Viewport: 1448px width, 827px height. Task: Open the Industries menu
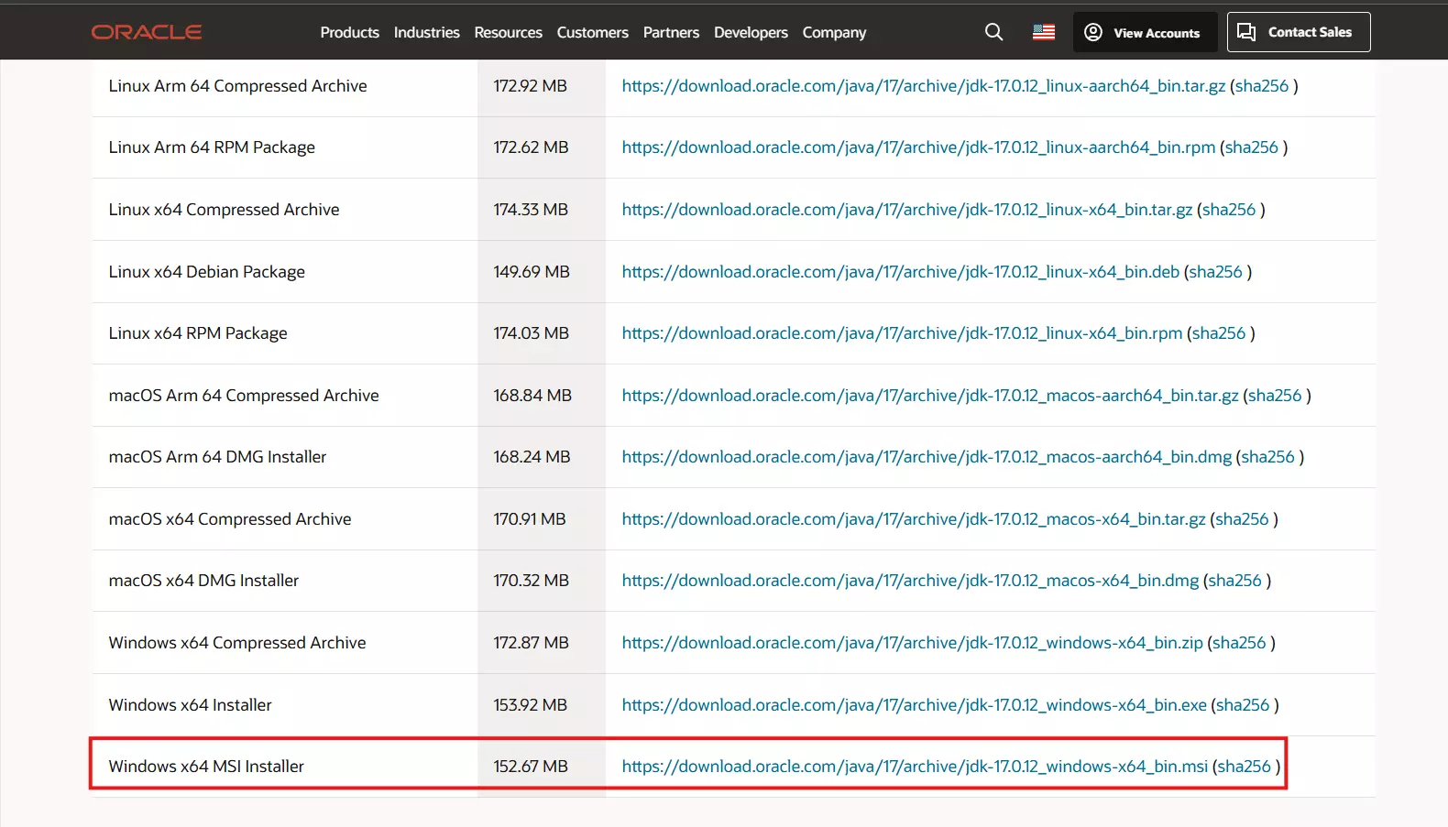coord(426,32)
